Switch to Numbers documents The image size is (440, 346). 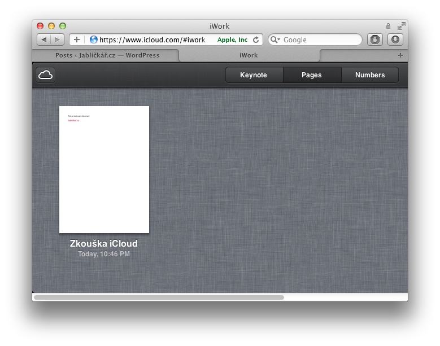click(370, 75)
